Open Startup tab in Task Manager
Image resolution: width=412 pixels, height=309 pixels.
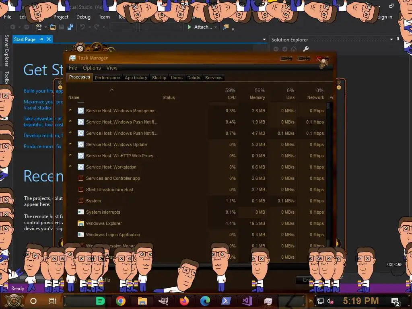tap(159, 78)
